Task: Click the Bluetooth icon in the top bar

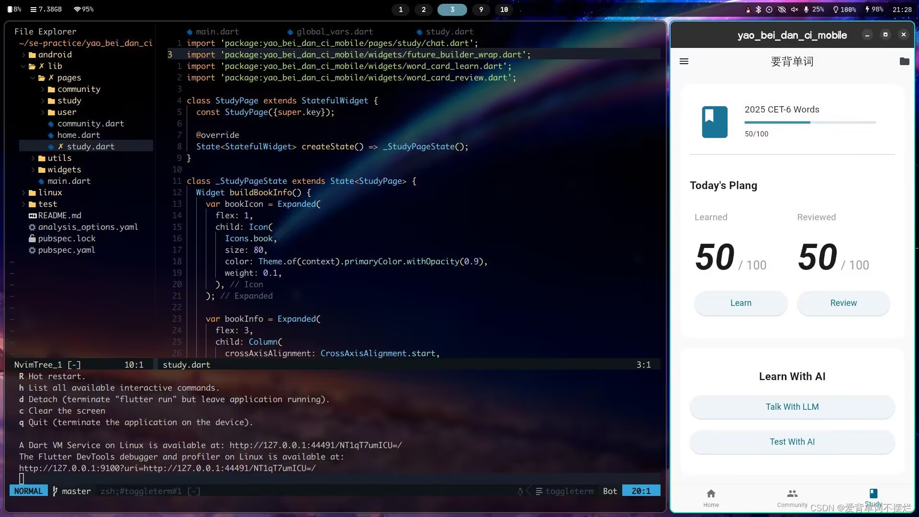Action: [758, 10]
